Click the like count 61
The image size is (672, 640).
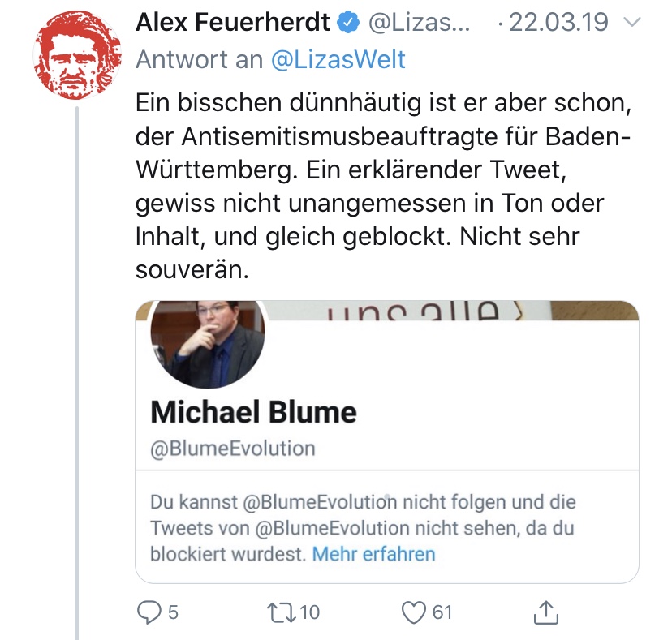pos(442,612)
